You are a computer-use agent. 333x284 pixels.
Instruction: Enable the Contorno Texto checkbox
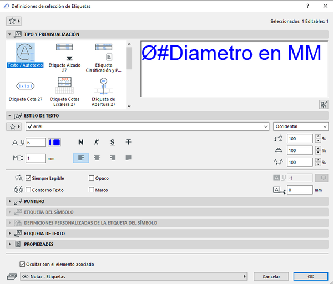(28, 190)
